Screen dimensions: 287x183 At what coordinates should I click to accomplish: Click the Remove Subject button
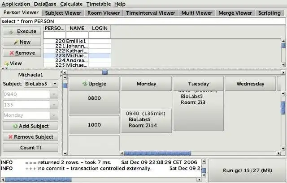pyautogui.click(x=30, y=137)
